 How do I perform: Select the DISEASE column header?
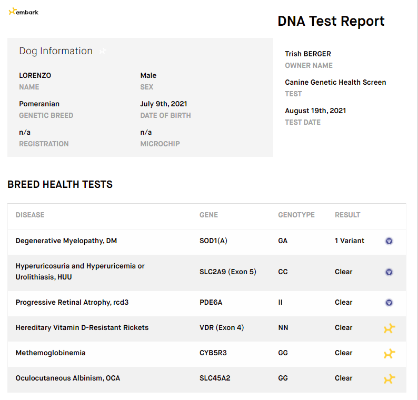pyautogui.click(x=30, y=215)
